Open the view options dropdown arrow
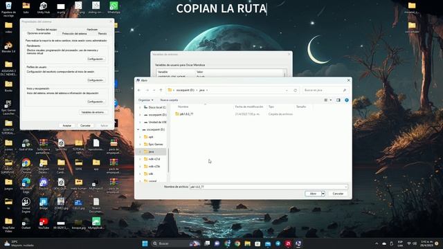 331,100
